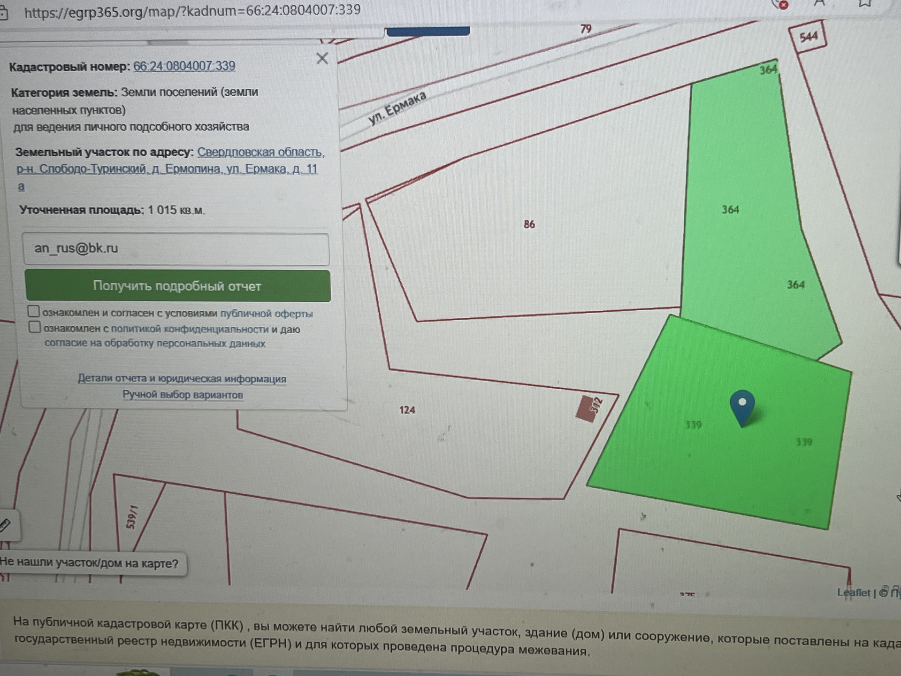Click the site lock icon in the address bar
The width and height of the screenshot is (901, 676).
4,13
